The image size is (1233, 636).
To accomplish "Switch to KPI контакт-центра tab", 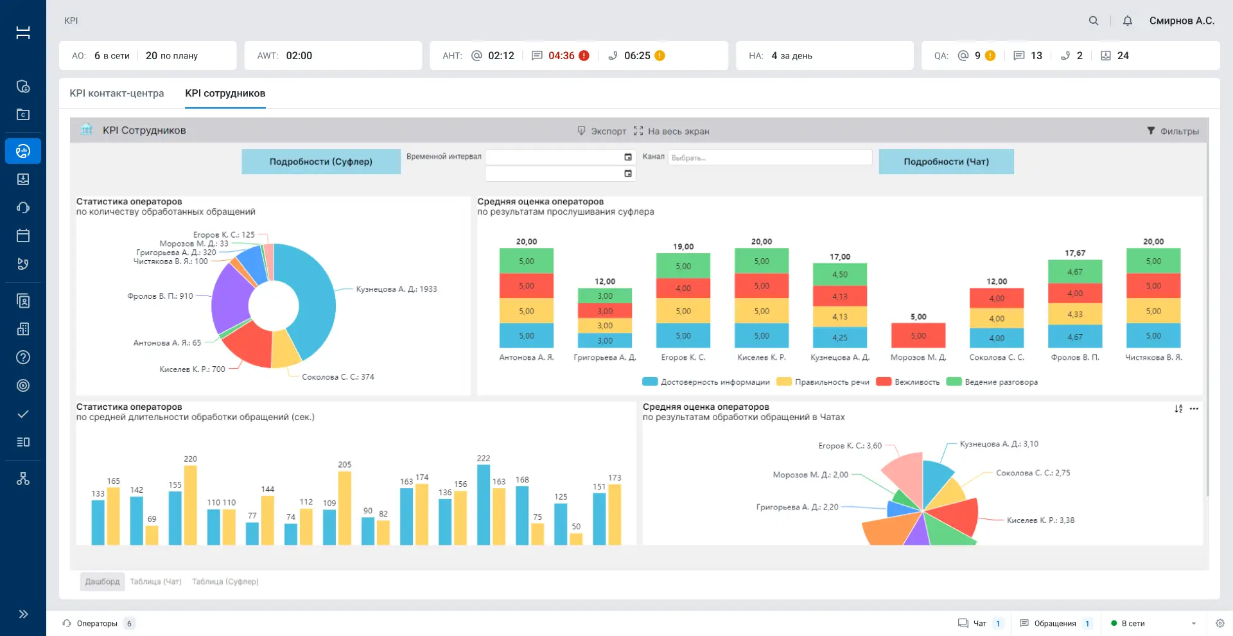I will click(x=117, y=93).
